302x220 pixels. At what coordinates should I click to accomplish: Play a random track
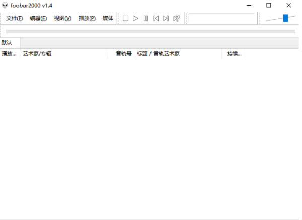point(176,18)
